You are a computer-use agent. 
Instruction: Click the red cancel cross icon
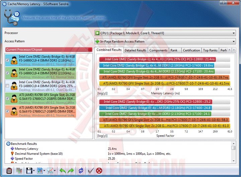pos(99,171)
